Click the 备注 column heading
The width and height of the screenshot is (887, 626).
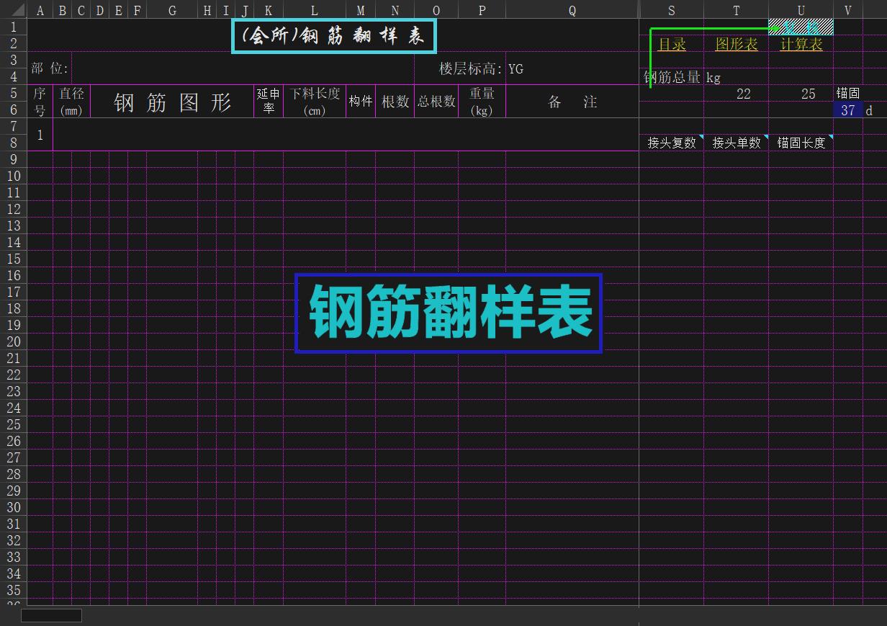tap(572, 102)
